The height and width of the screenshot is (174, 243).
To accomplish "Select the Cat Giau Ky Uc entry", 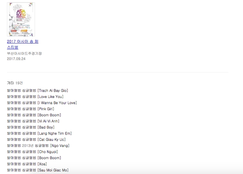I will (36, 140).
